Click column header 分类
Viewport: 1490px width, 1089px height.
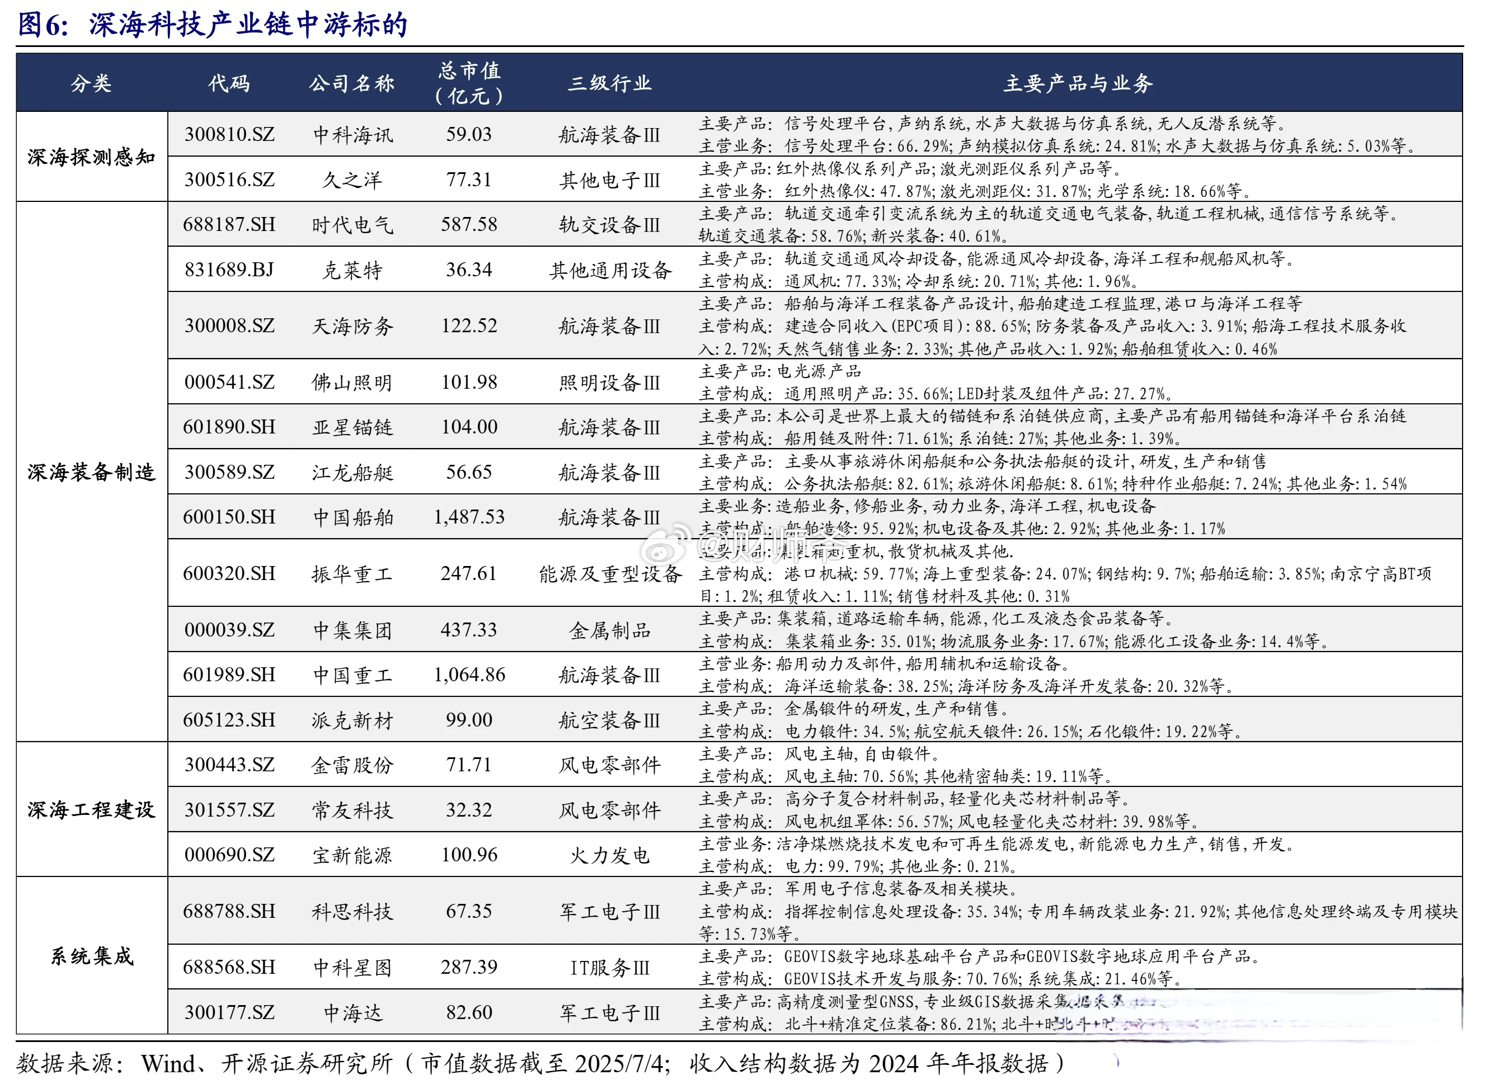[x=92, y=83]
